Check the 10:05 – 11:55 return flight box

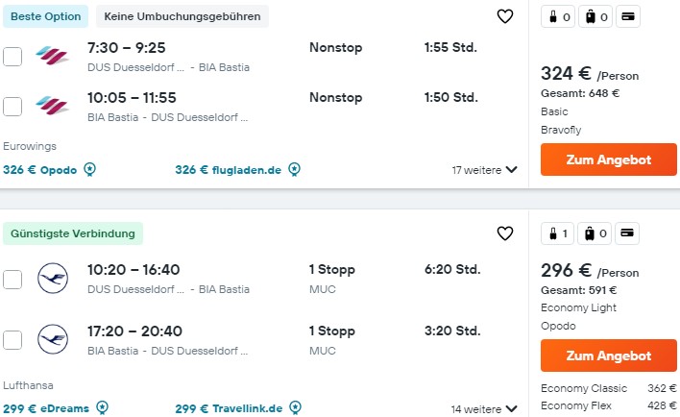pos(12,107)
